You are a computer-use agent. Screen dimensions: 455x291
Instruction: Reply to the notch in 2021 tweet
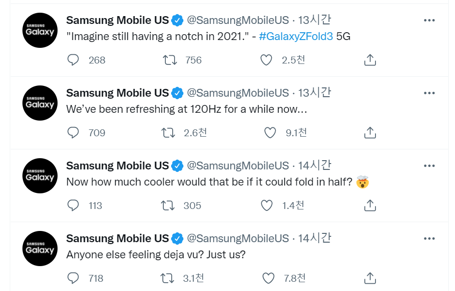tap(73, 60)
